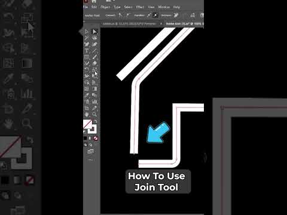The image size is (287, 215).
Task: Apply solid Color mode button
Action: click(x=86, y=138)
